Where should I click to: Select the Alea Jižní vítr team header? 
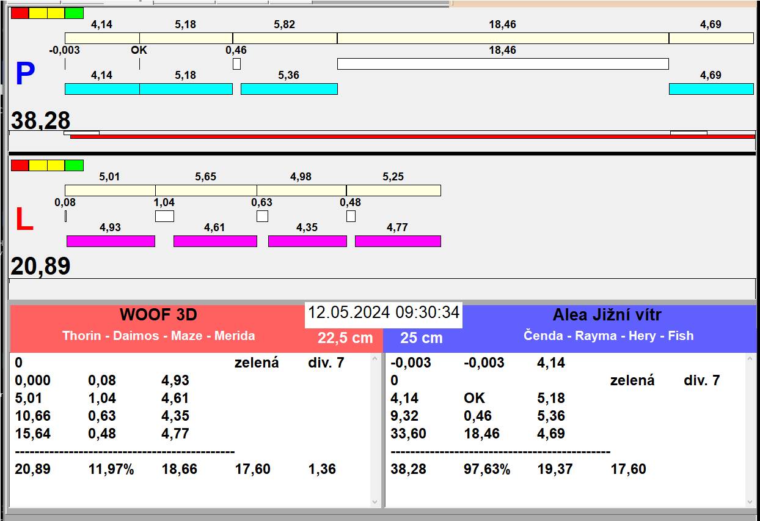pos(607,316)
